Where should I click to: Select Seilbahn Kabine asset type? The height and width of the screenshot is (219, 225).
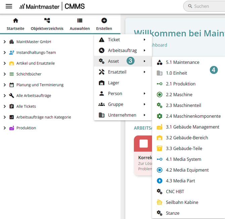click(188, 202)
